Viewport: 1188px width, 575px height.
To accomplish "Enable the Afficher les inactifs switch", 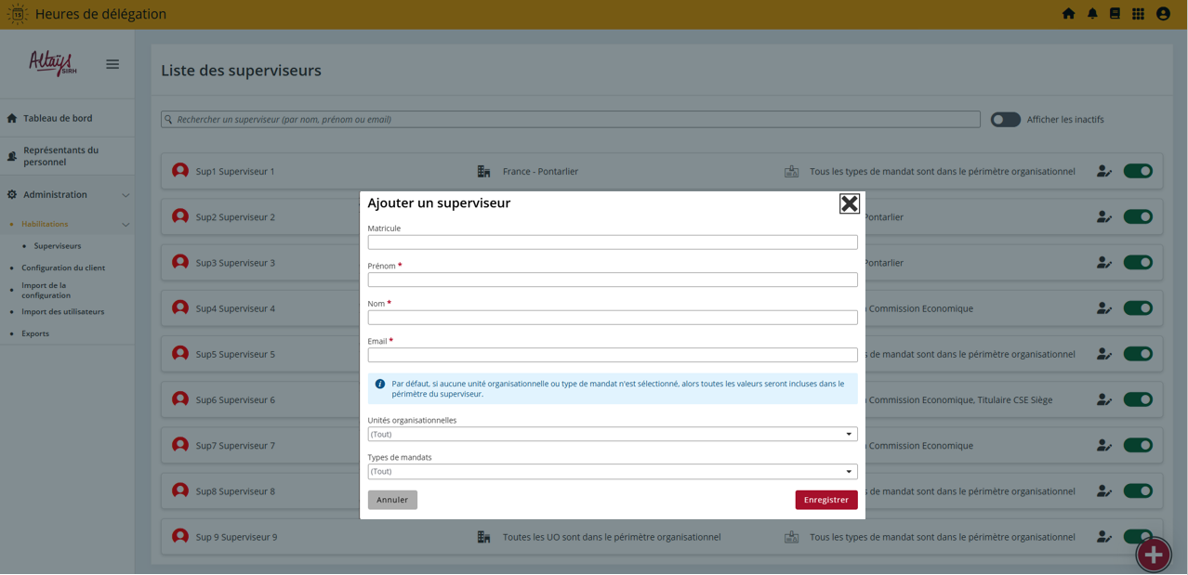I will pos(1005,120).
